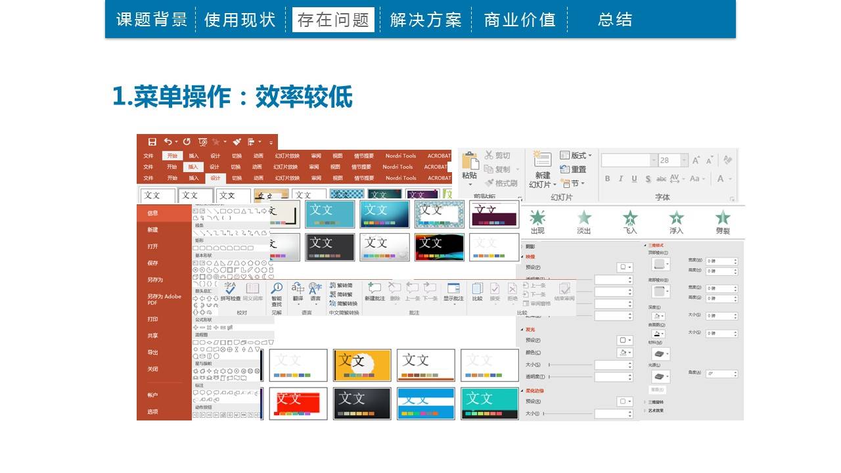Toggle Bold formatting in font group
The height and width of the screenshot is (473, 841).
608,179
